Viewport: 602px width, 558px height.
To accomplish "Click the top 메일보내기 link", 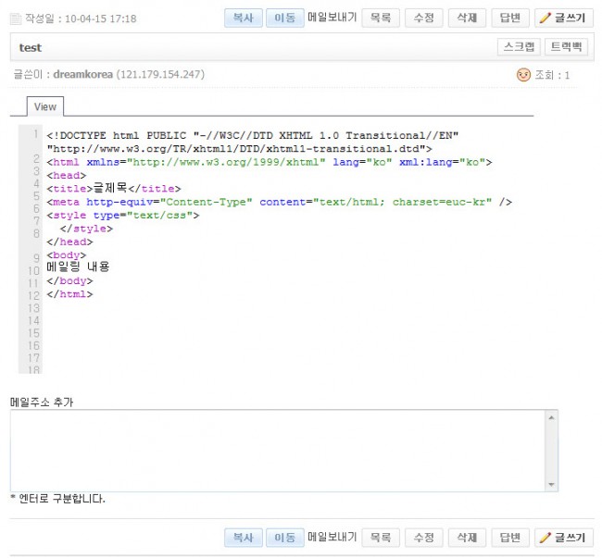I will click(332, 18).
